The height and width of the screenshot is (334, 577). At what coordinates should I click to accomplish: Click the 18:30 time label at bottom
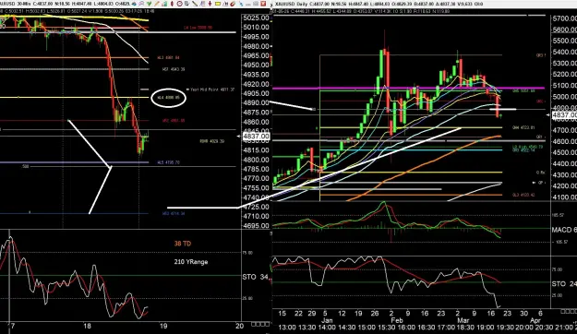[466, 328]
